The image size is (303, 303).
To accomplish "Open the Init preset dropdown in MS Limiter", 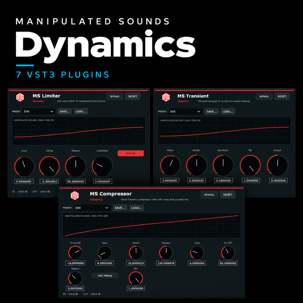I will tap(39, 111).
